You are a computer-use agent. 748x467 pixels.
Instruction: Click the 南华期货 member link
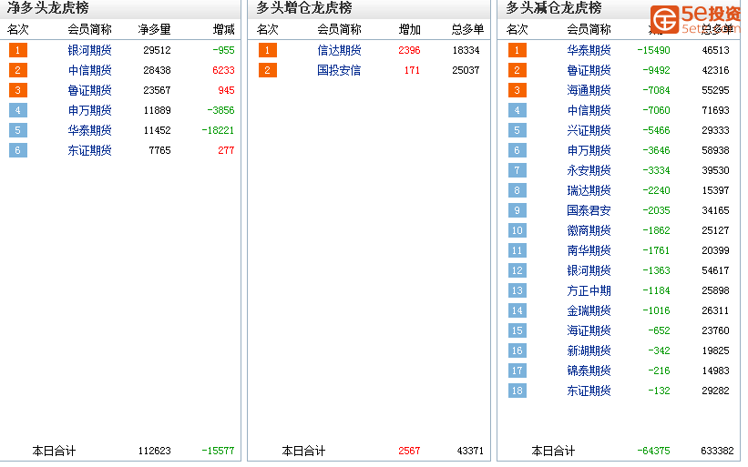(x=589, y=250)
